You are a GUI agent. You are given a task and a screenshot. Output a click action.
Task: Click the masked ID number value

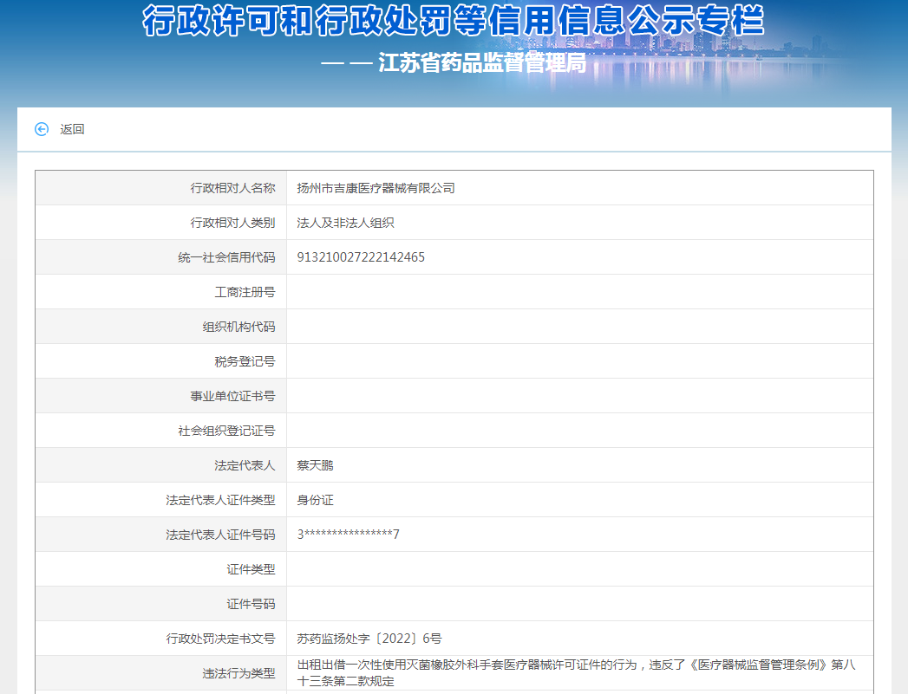(x=348, y=535)
